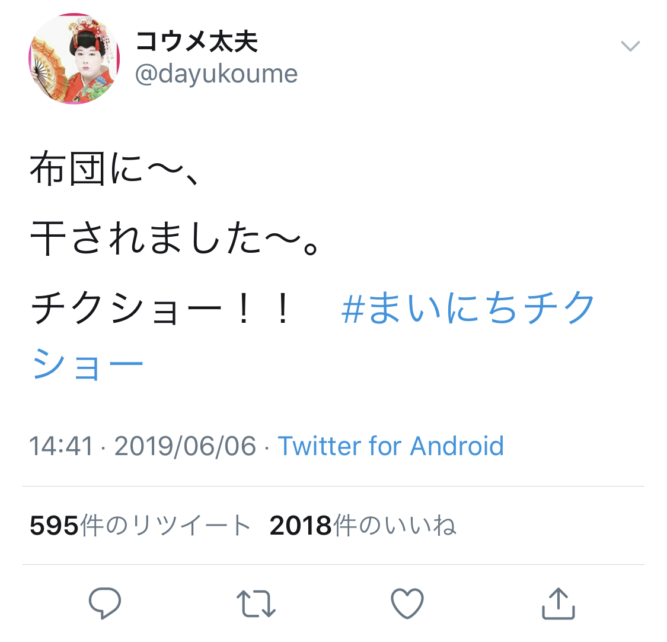Expand the tweet options chevron menu

630,46
